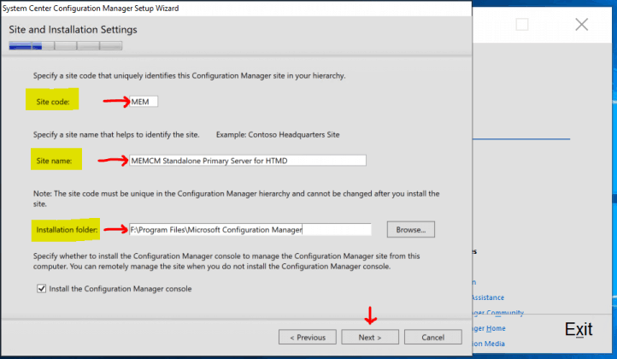Viewport: 617px width, 359px height.
Task: Click the Site name input field
Action: click(x=248, y=160)
